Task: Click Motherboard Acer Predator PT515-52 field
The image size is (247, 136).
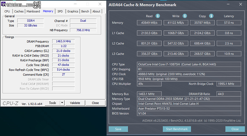Action: tap(189, 108)
